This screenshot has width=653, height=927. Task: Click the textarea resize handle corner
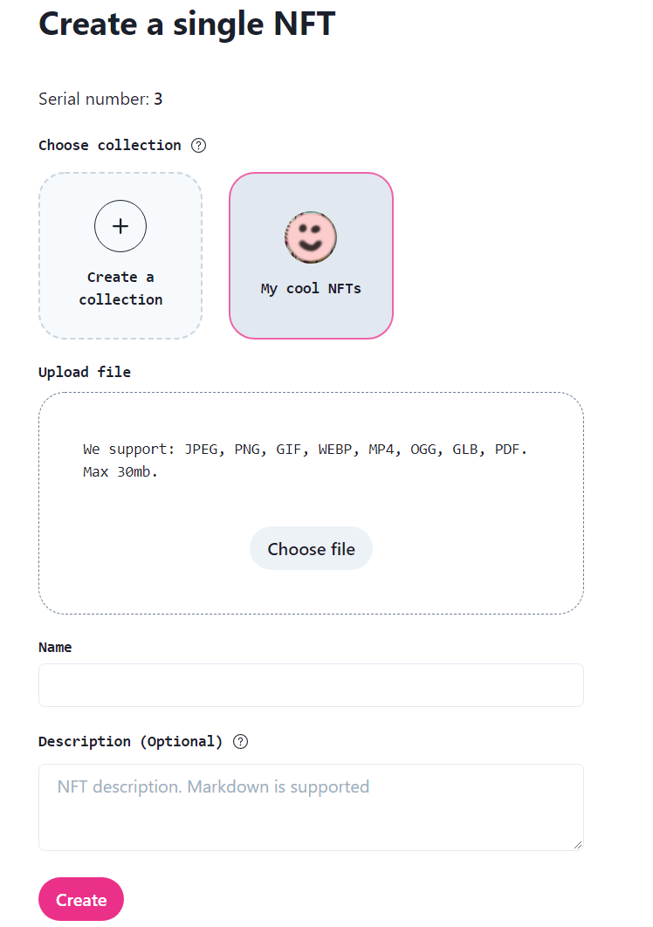[x=578, y=845]
